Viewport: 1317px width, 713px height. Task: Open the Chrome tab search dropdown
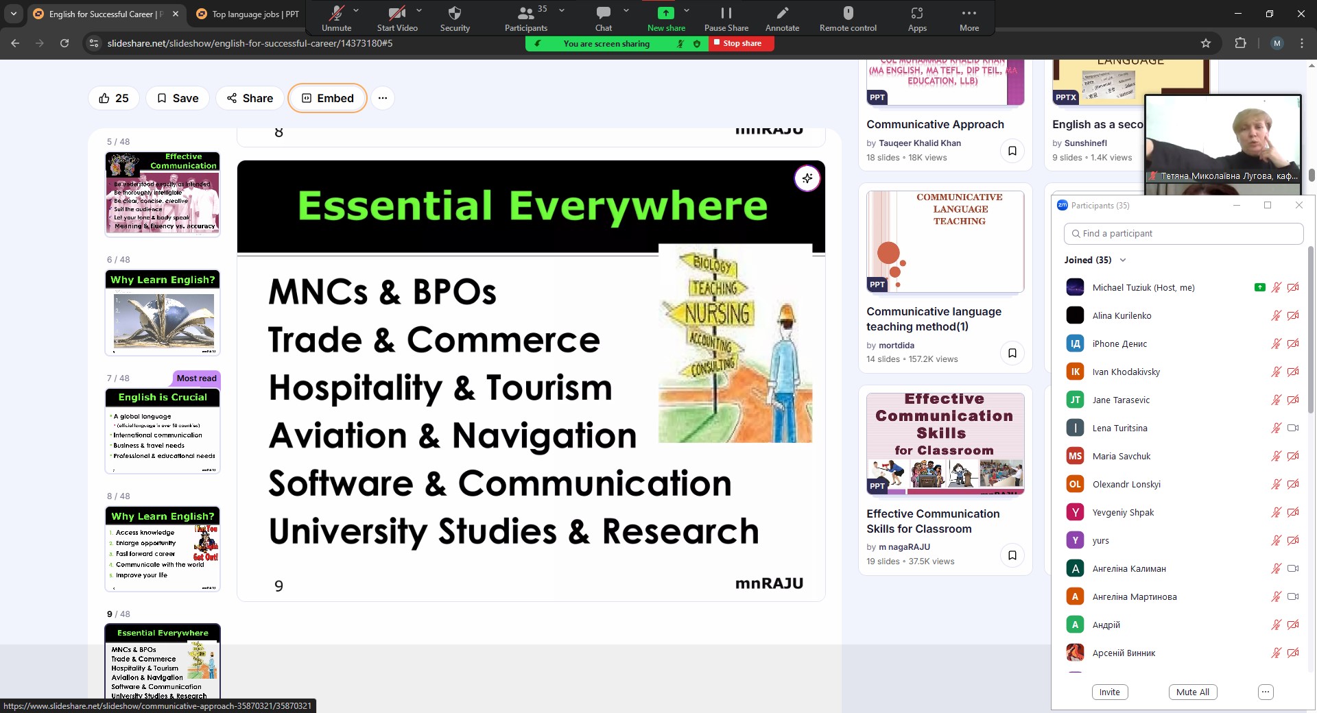[x=14, y=14]
